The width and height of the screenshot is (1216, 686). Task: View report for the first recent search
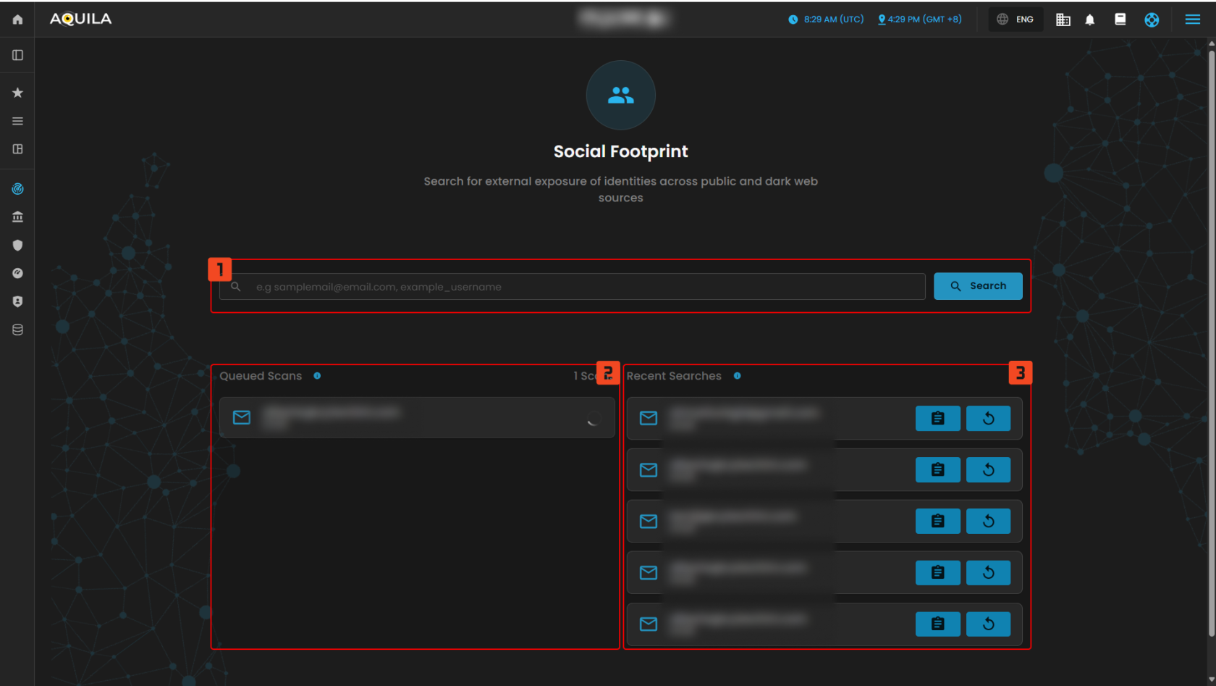[937, 419]
